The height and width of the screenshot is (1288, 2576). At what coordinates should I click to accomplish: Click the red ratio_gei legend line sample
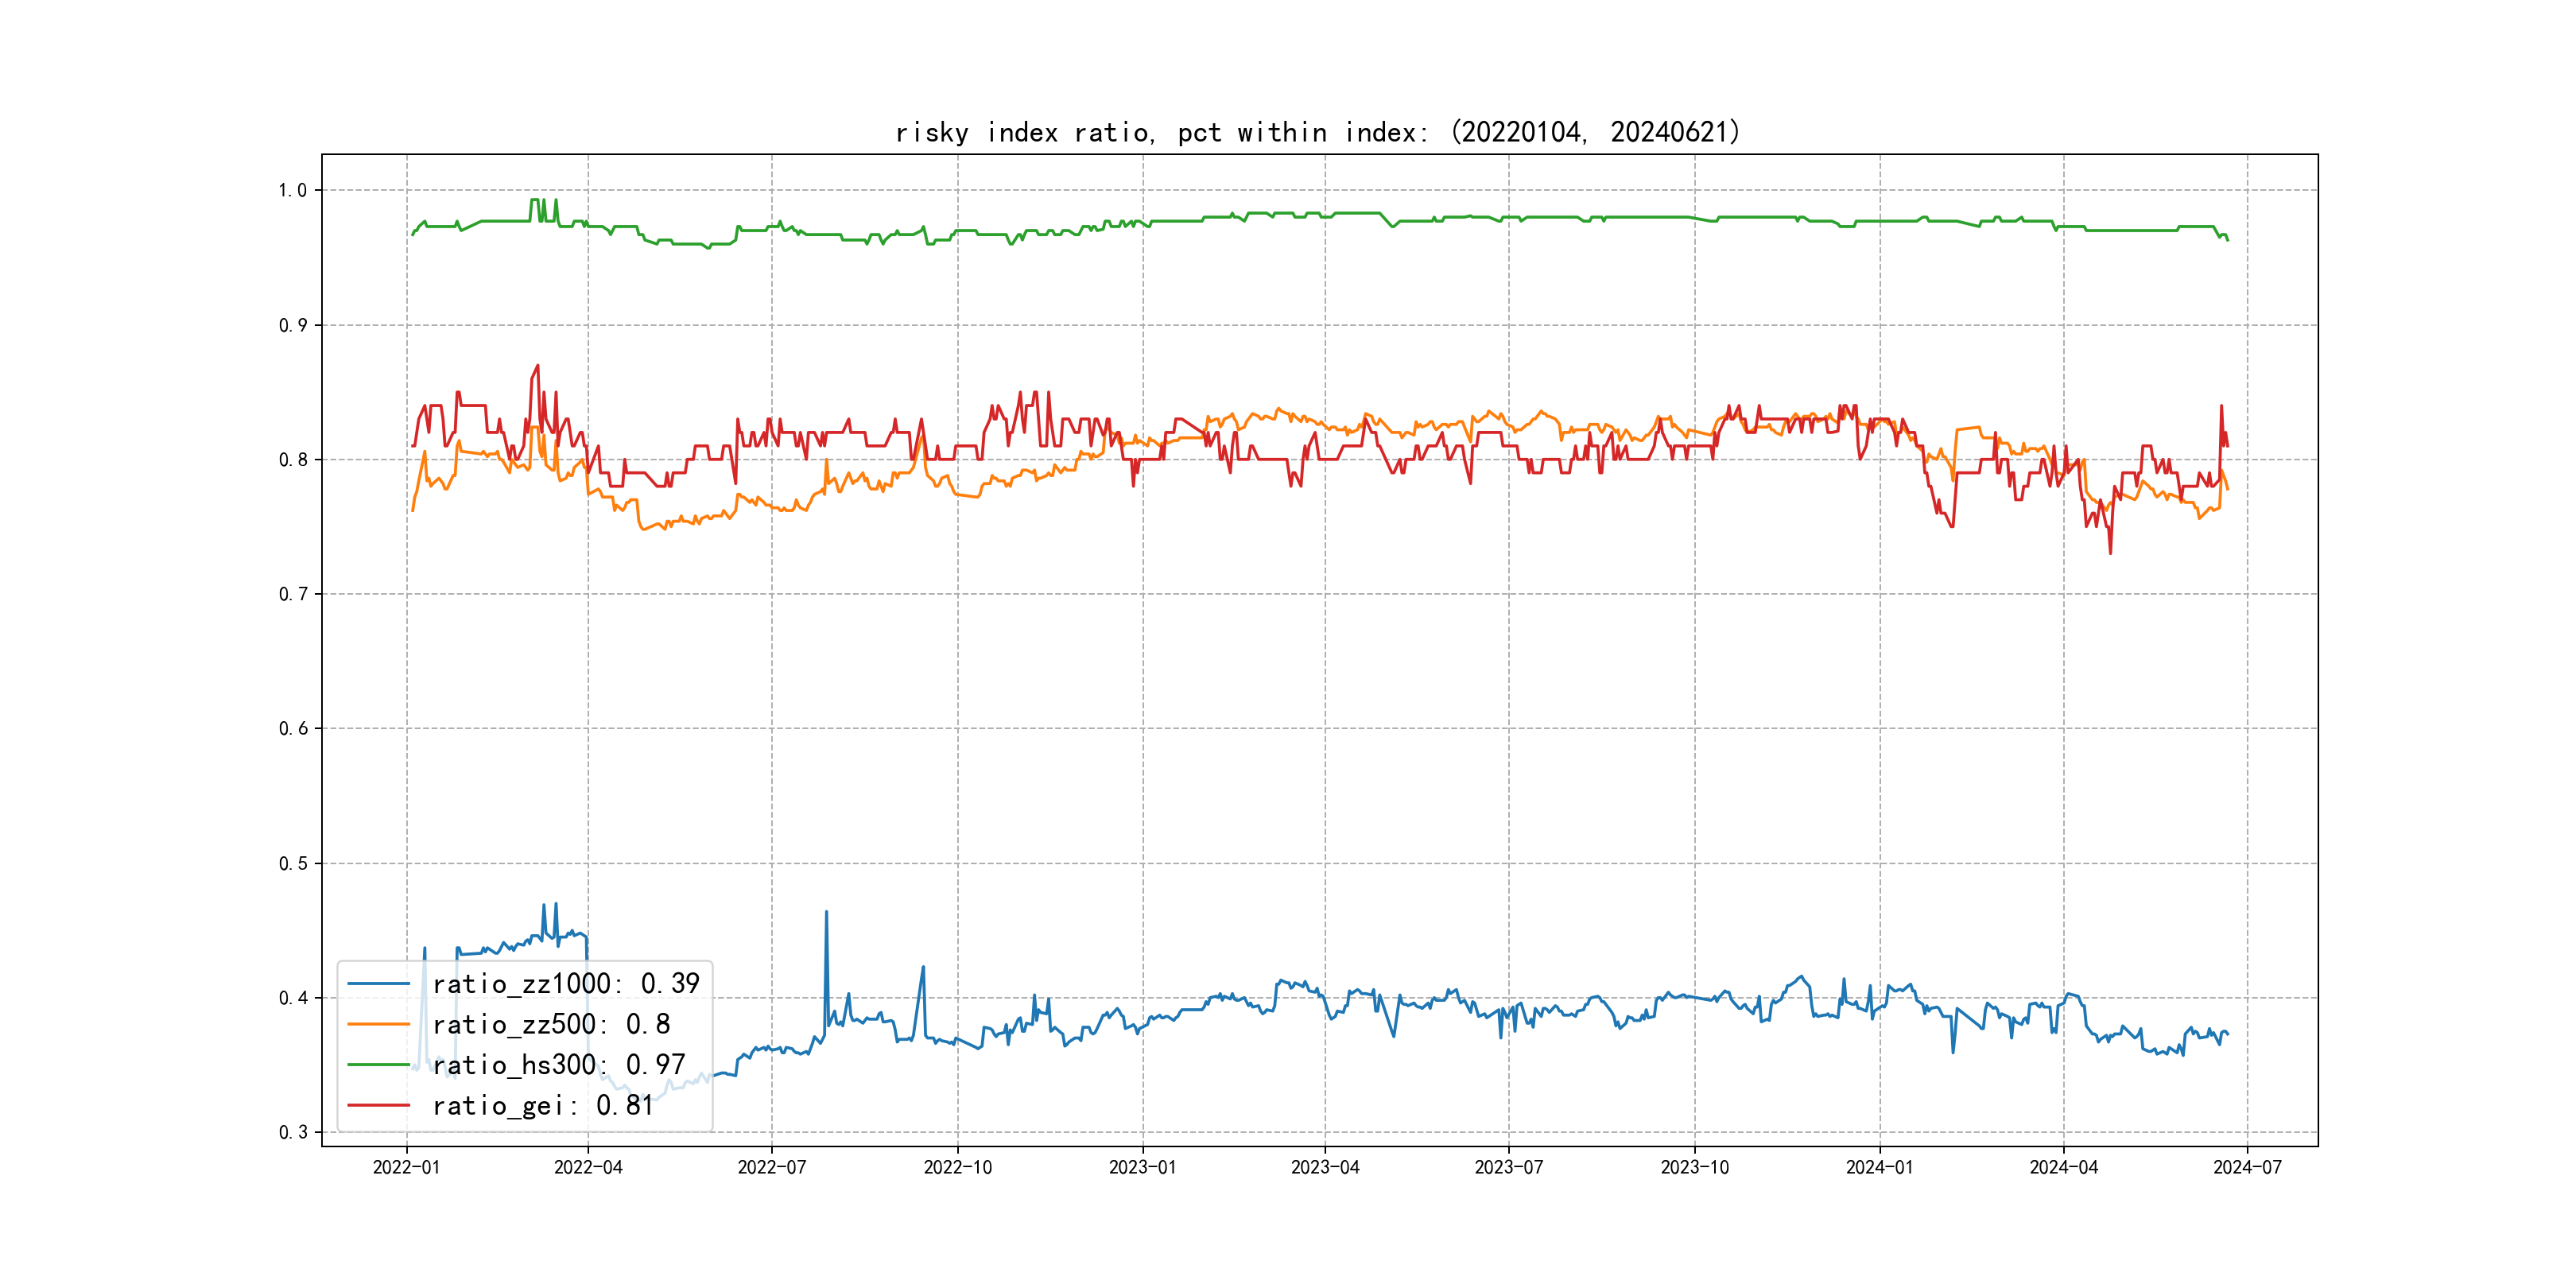378,1105
